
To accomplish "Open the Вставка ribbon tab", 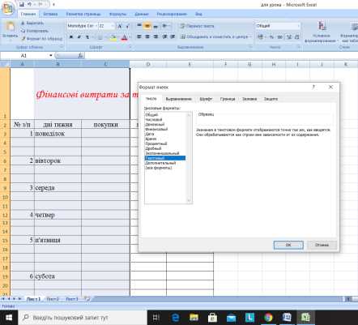I will point(50,14).
